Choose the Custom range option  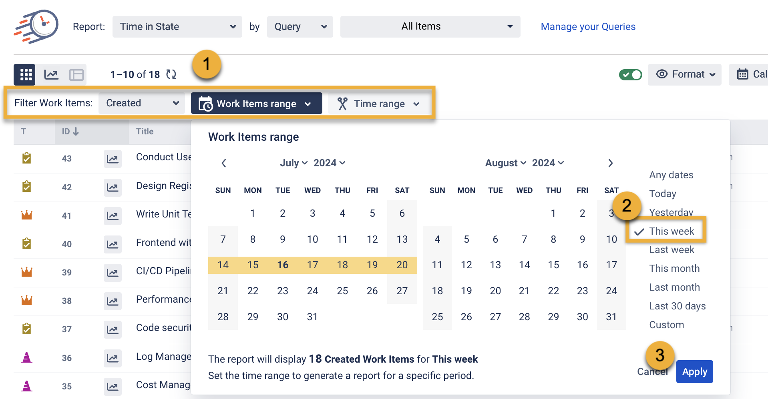pos(666,325)
